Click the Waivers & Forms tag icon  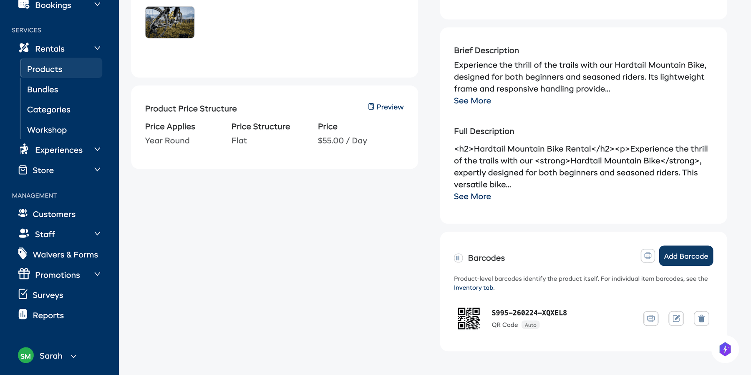pyautogui.click(x=23, y=254)
